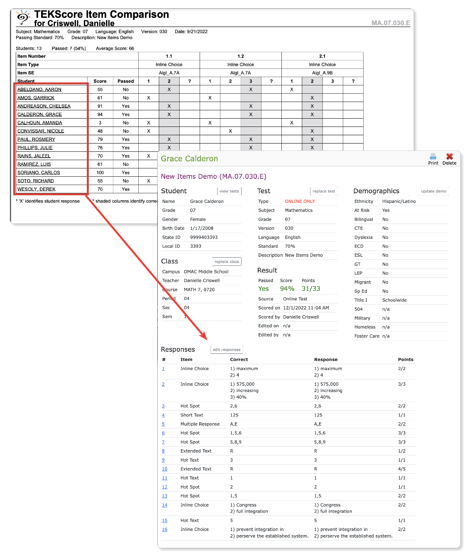Open response item 10 link

tap(164, 469)
